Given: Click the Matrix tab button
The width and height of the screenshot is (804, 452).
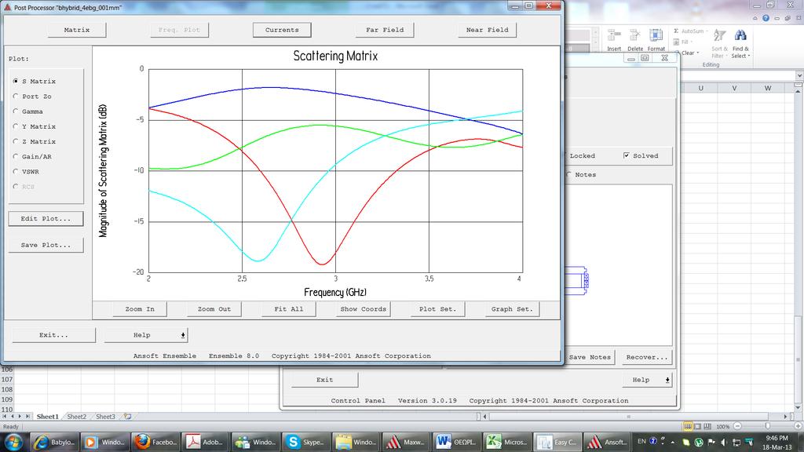Looking at the screenshot, I should tap(77, 30).
